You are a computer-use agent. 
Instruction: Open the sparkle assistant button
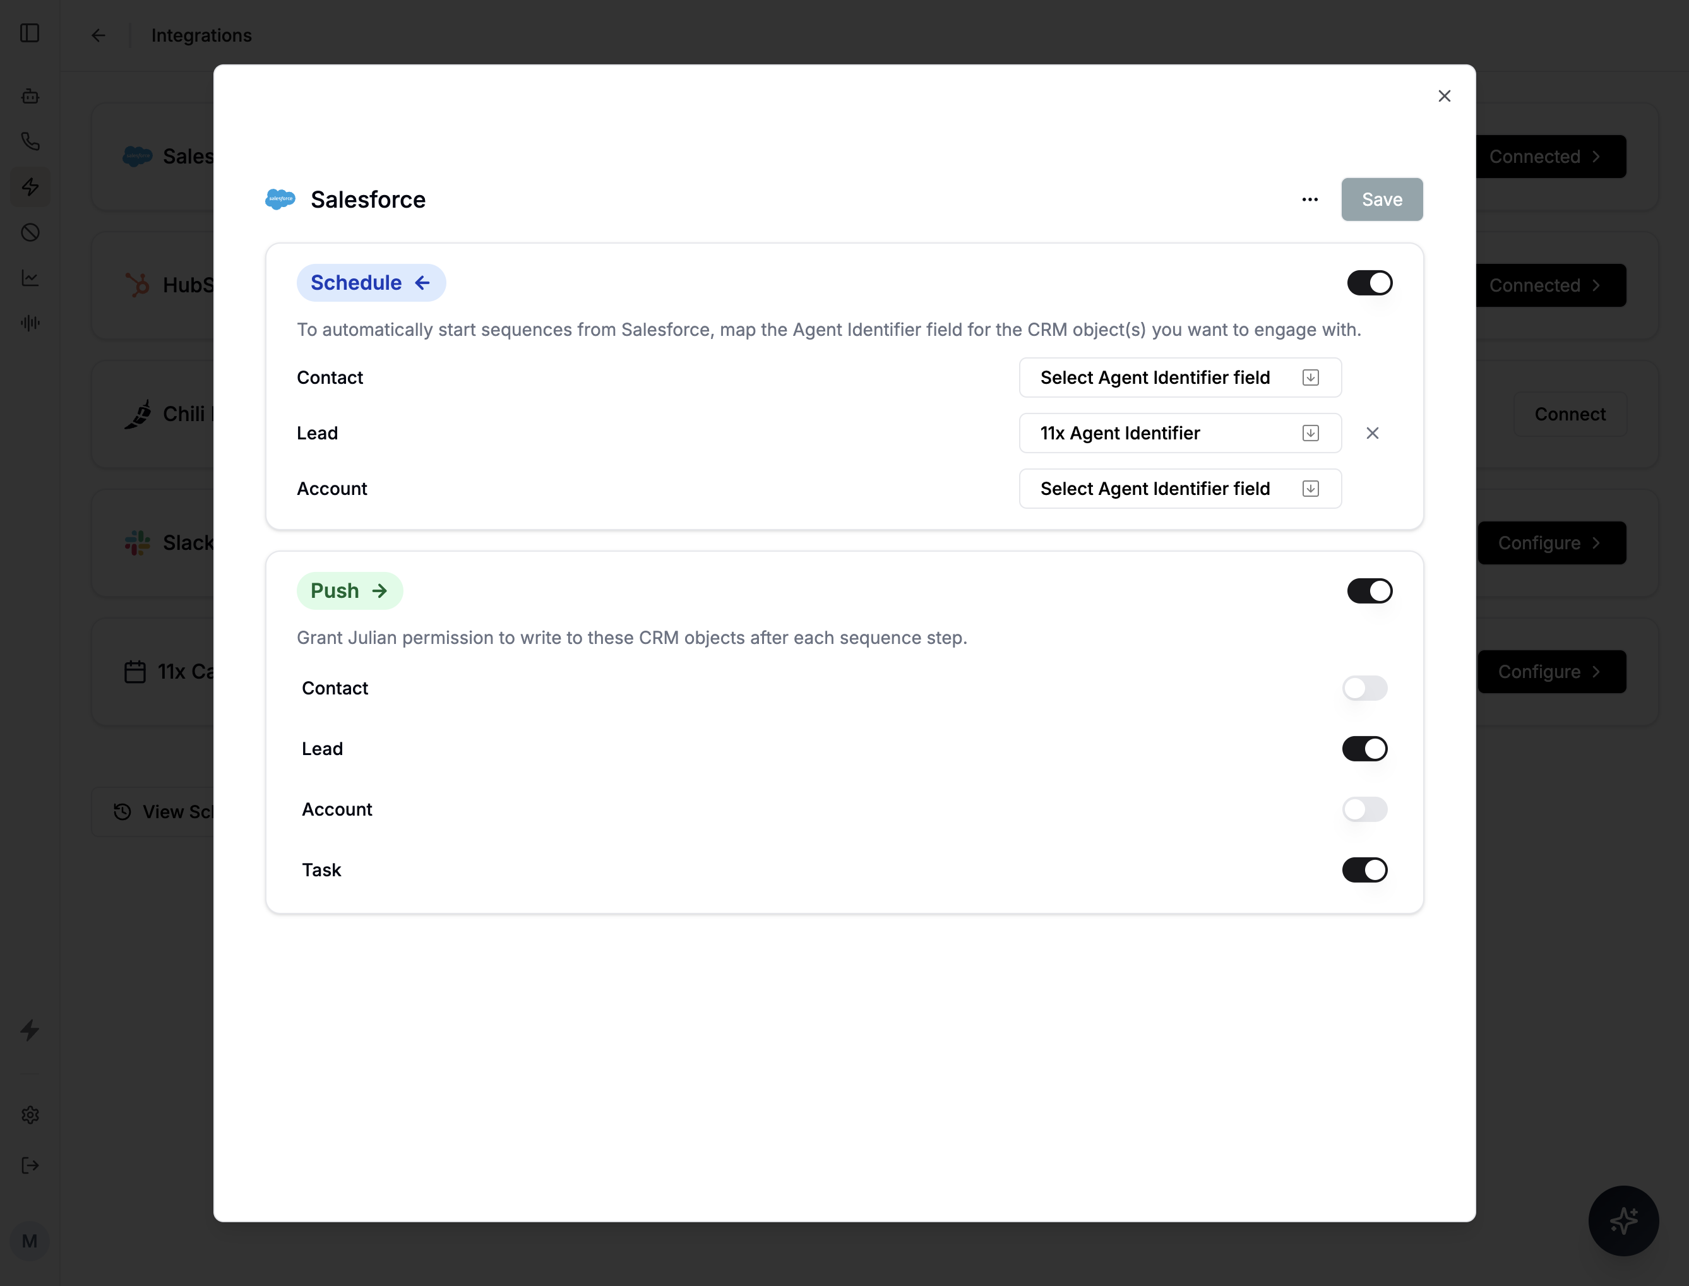click(x=1623, y=1221)
